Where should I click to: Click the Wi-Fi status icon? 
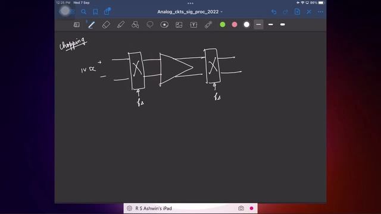(x=302, y=2)
